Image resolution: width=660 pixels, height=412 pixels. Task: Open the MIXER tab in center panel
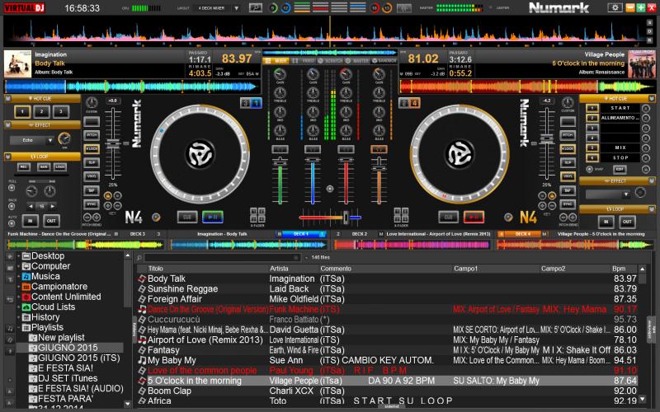[x=276, y=61]
